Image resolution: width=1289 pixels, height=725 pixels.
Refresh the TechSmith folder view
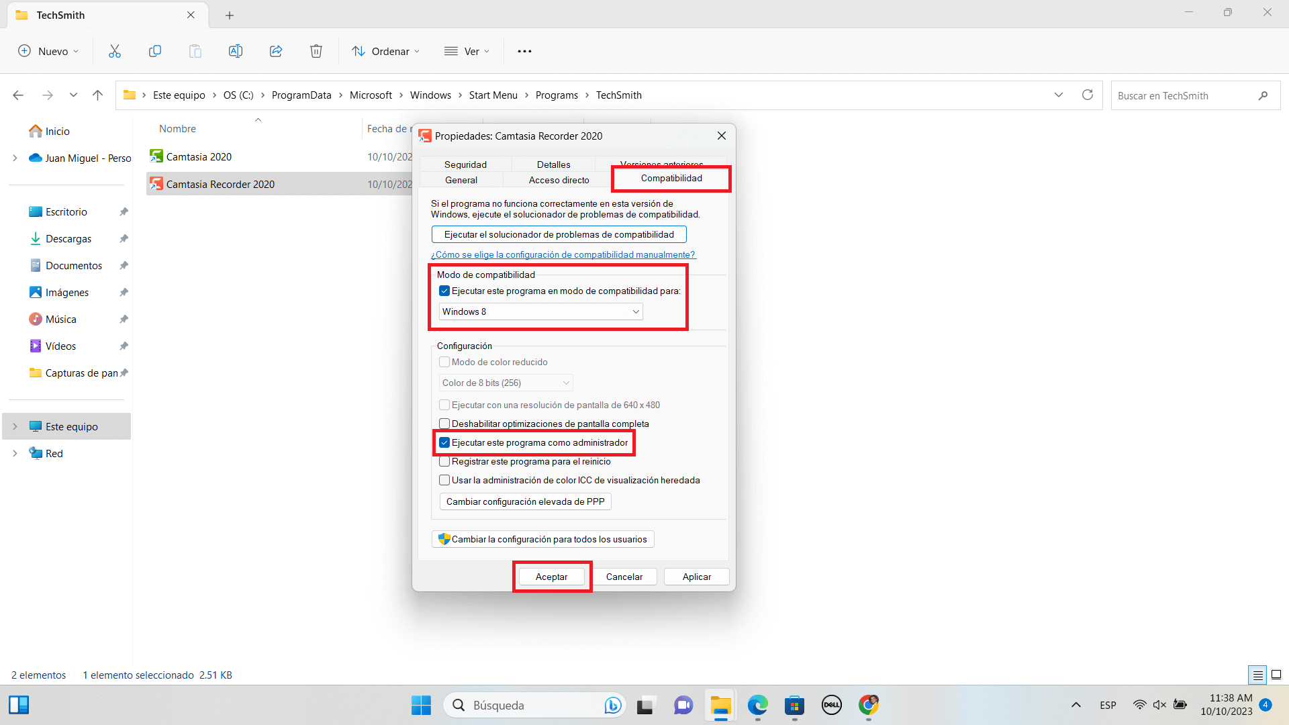pos(1088,95)
